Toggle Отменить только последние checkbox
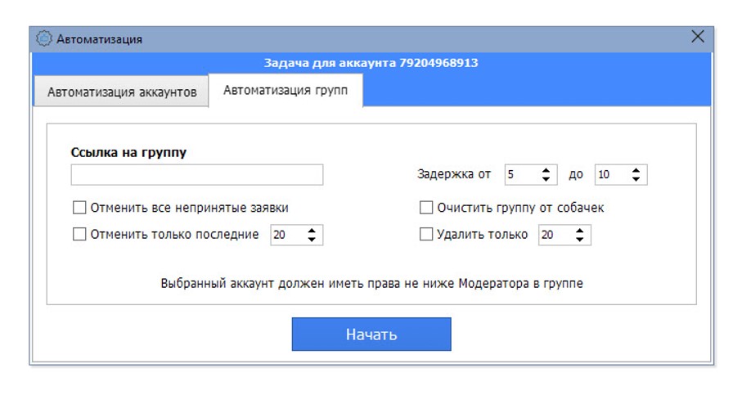 [x=79, y=235]
